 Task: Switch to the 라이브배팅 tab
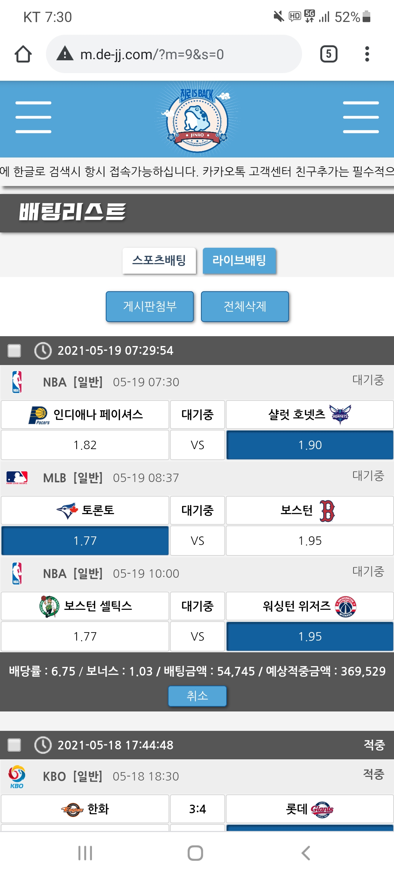[239, 261]
